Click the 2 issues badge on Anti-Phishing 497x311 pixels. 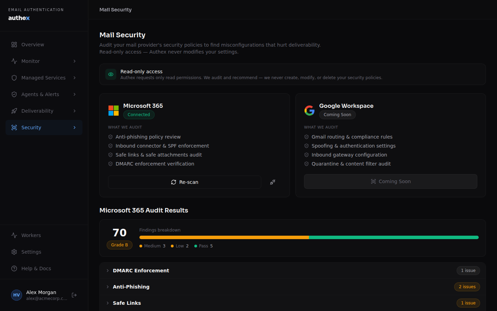click(467, 287)
